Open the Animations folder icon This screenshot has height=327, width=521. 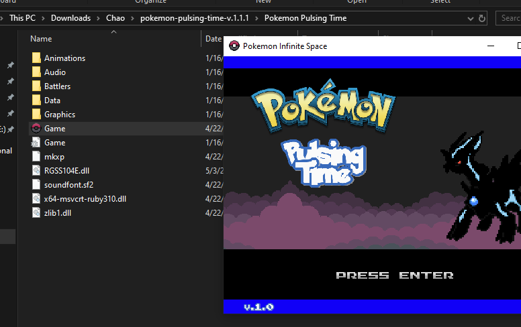[36, 58]
